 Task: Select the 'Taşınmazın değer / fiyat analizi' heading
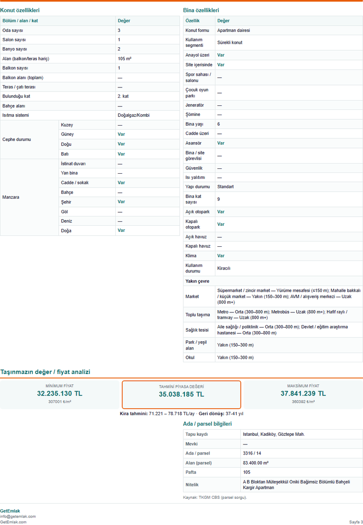45,372
